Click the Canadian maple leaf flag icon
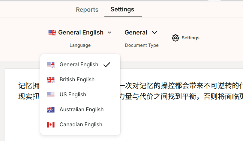Viewport: 243px width, 141px height. [51, 124]
